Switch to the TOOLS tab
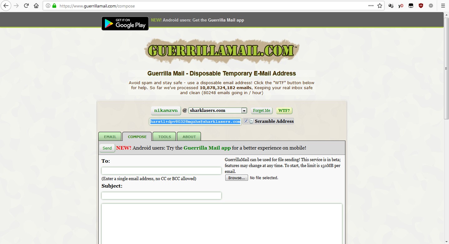The image size is (449, 244). [x=164, y=136]
